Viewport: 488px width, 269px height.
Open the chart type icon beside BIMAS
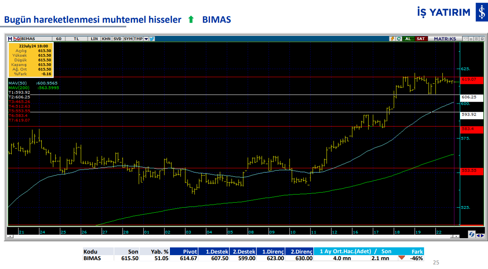(16, 39)
